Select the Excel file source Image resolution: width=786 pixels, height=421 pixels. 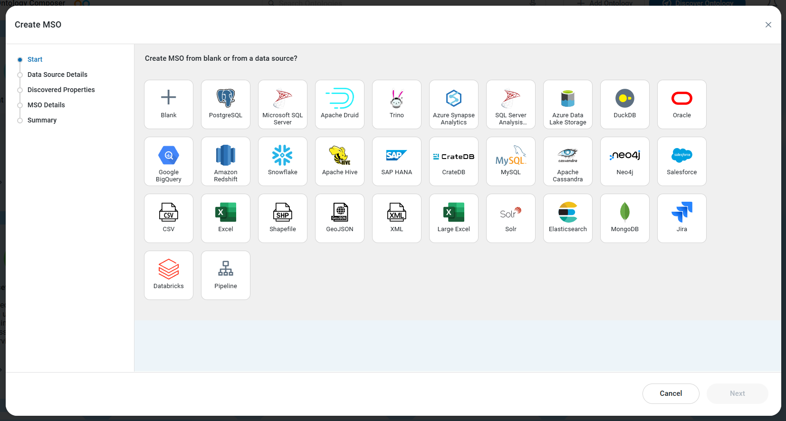click(226, 218)
